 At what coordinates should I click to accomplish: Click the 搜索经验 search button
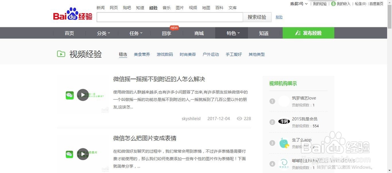tap(257, 17)
